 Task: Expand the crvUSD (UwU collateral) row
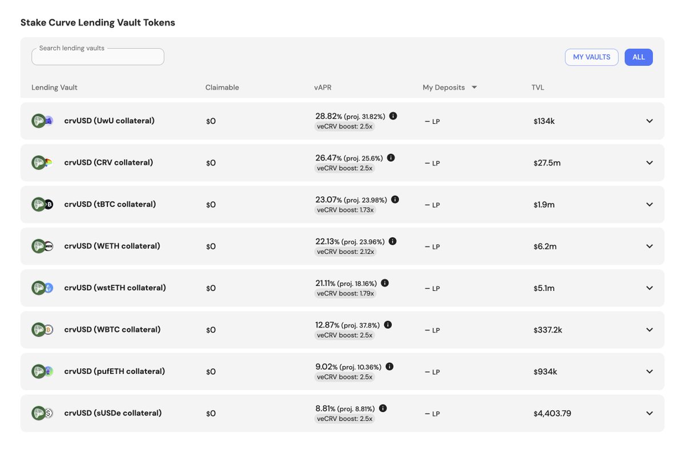(x=650, y=121)
